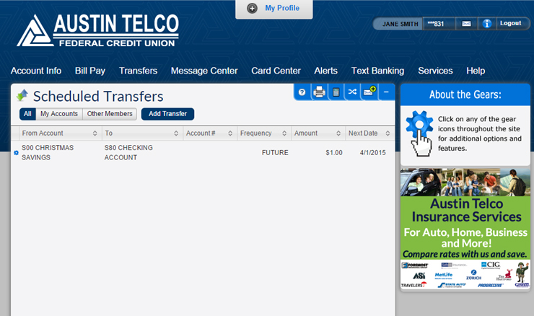534x316 pixels.
Task: Expand the My Profile panel
Action: [274, 8]
